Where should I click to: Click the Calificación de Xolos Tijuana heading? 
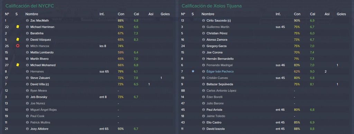(x=212, y=6)
